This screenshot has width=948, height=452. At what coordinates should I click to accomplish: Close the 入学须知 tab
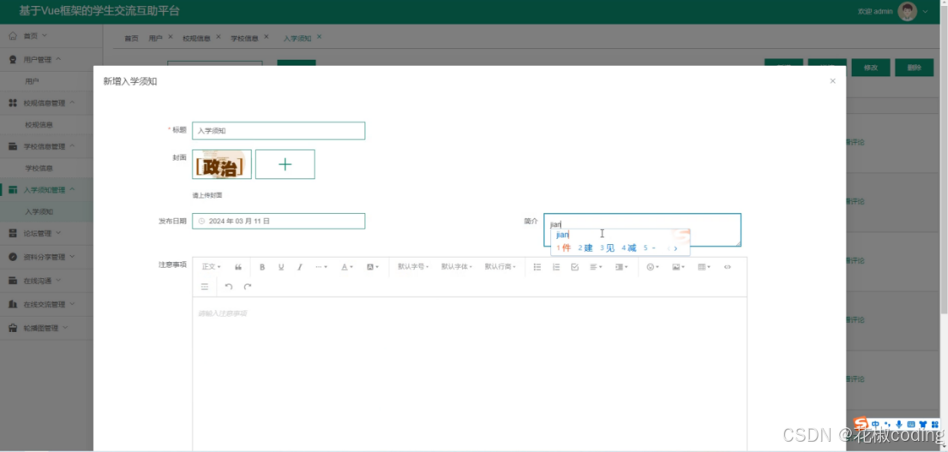pyautogui.click(x=319, y=37)
